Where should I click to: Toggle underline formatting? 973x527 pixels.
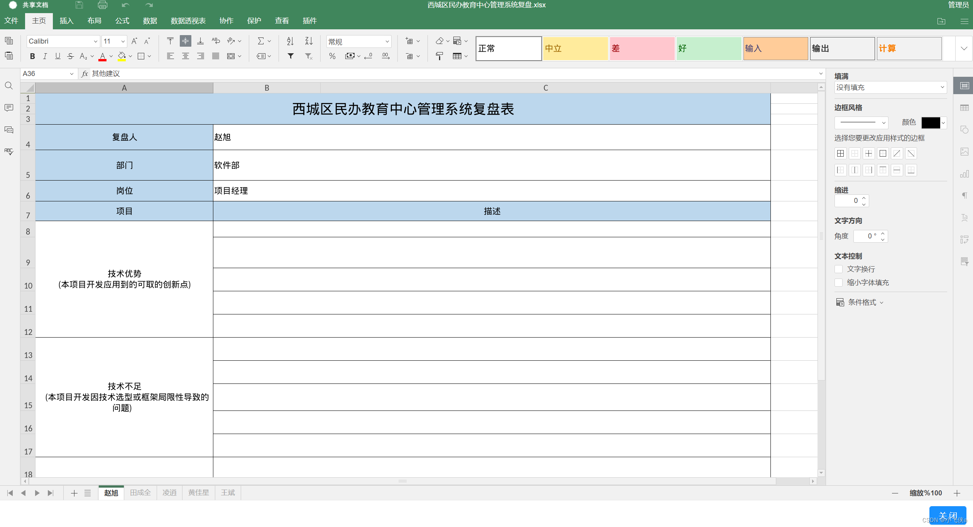point(58,56)
